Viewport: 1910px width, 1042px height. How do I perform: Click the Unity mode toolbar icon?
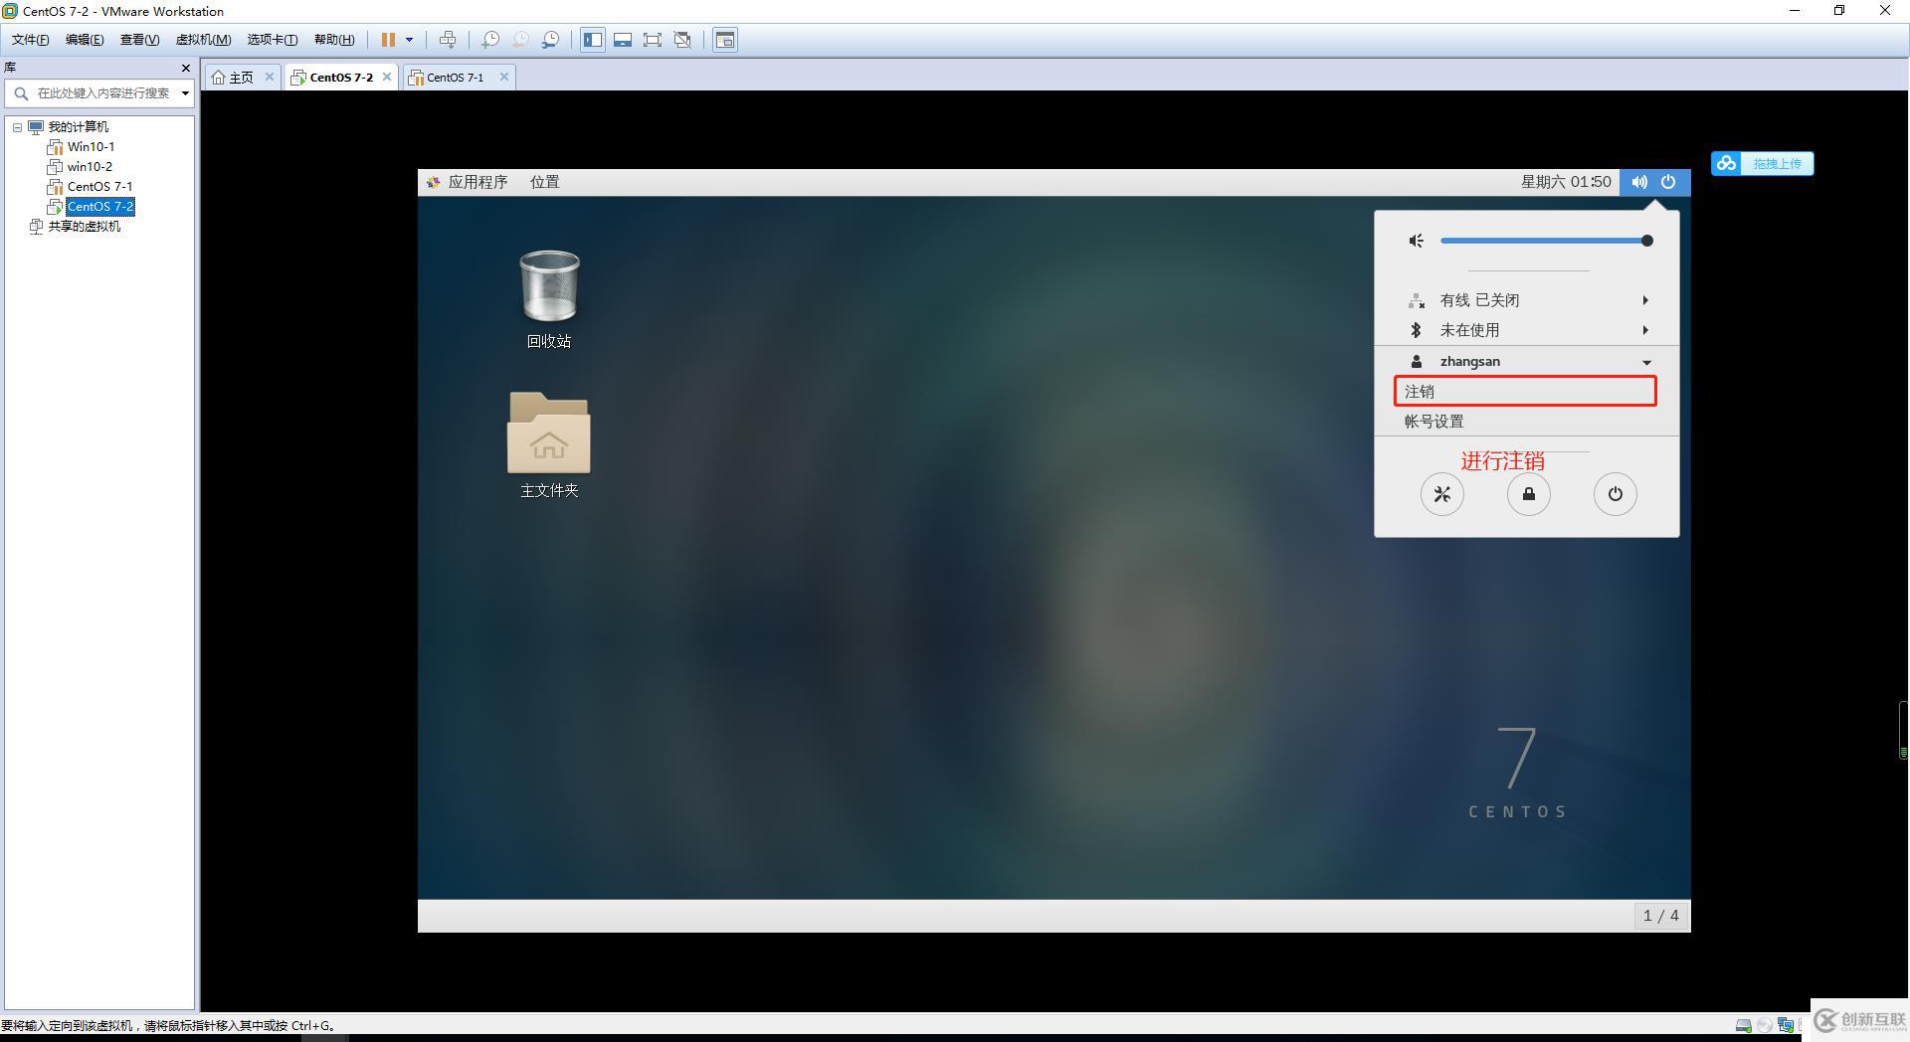(x=682, y=40)
